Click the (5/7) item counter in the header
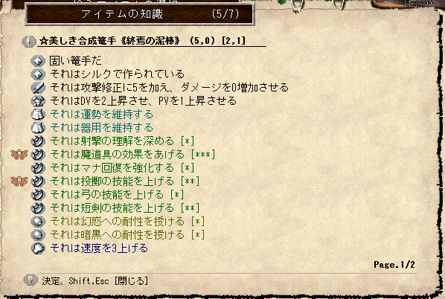 coord(225,14)
